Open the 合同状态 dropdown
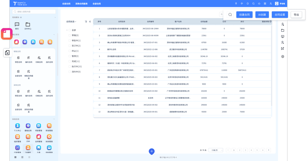Image resolution: width=307 pixels, height=161 pixels. [x=71, y=22]
